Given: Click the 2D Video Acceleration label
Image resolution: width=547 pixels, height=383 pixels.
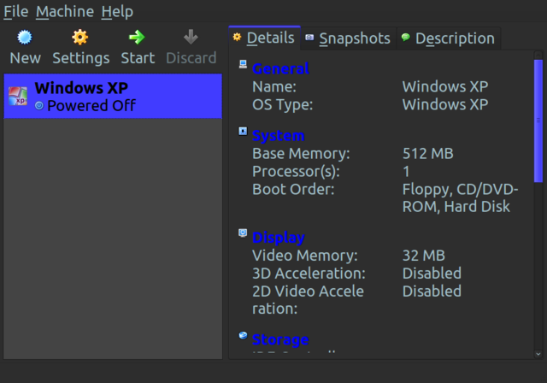Looking at the screenshot, I should [x=308, y=299].
